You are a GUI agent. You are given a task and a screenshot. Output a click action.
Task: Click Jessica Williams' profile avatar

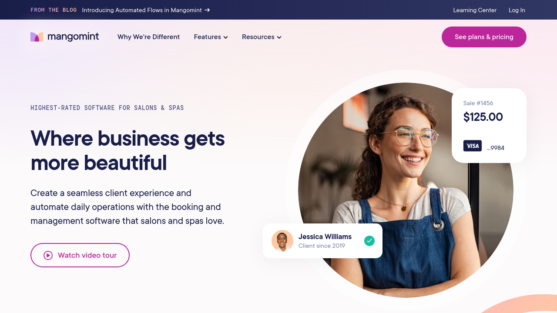[282, 241]
